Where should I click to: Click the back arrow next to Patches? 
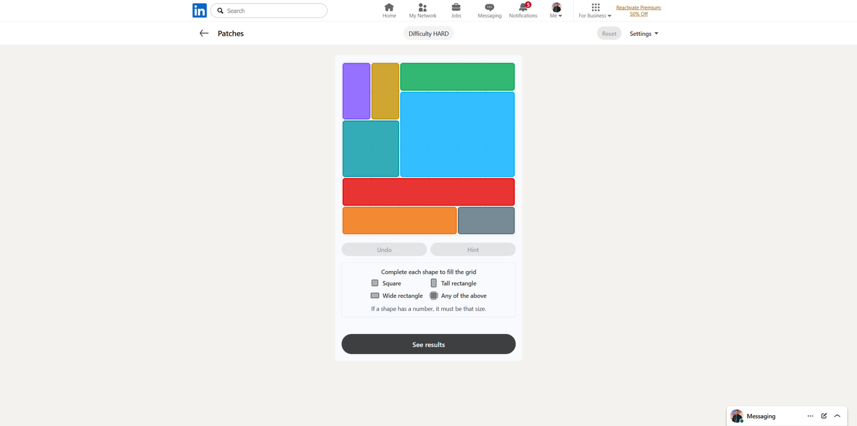tap(204, 33)
